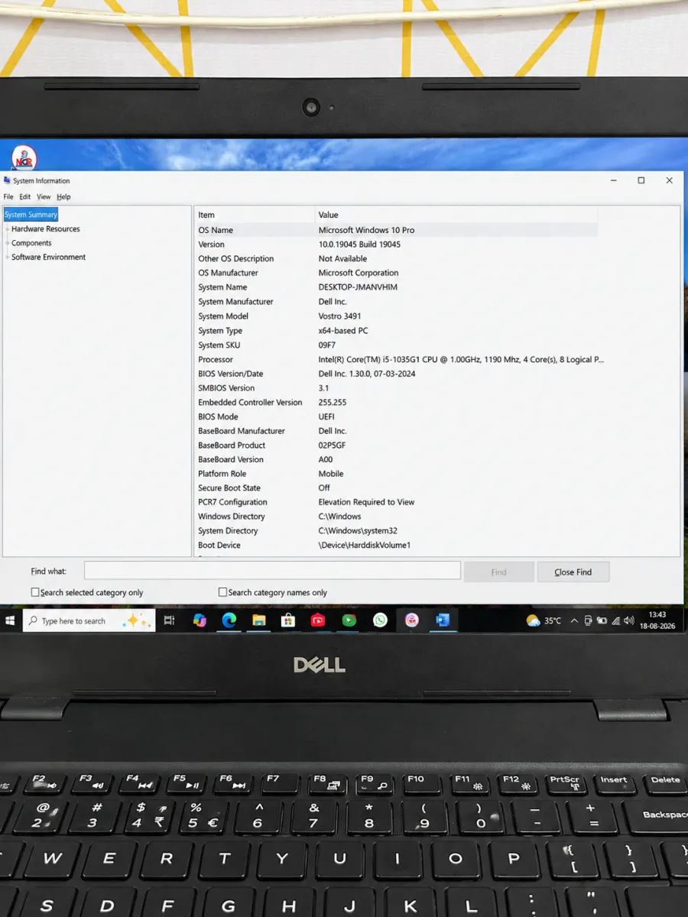The image size is (688, 917).
Task: Open the Help menu
Action: [63, 196]
